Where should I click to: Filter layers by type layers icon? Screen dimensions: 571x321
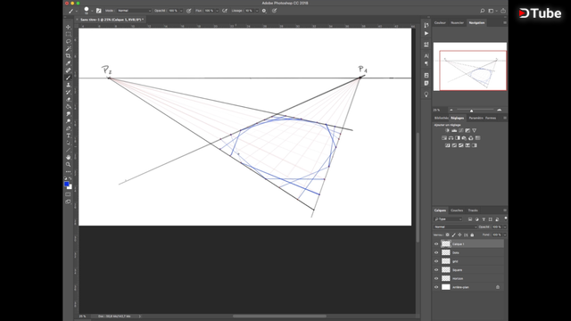pyautogui.click(x=484, y=219)
